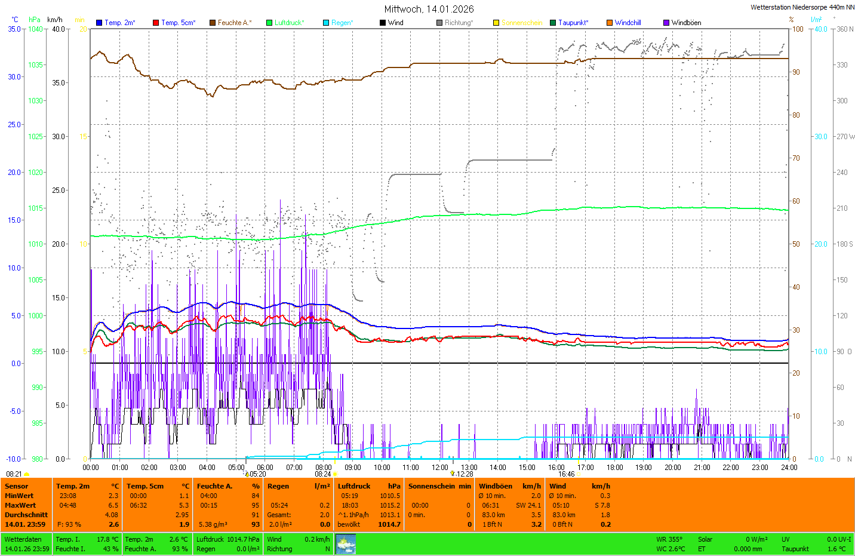Click the green Luftdruck legend square
The width and height of the screenshot is (855, 556).
coord(269,23)
